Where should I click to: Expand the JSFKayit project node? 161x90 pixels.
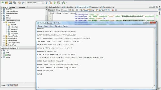click(x=2, y=18)
